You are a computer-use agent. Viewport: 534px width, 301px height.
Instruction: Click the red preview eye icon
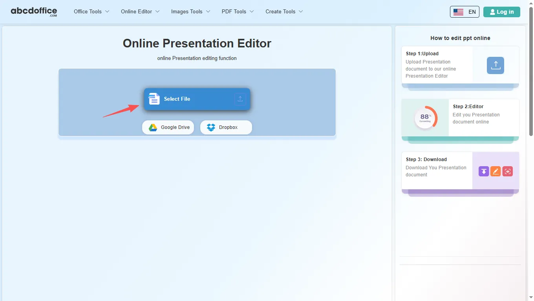tap(508, 171)
